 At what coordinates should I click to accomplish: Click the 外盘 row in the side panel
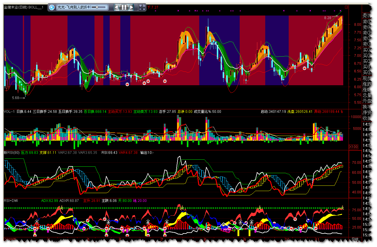click(x=367, y=101)
